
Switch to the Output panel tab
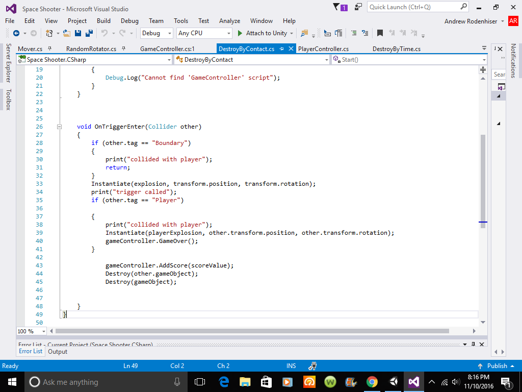coord(58,352)
